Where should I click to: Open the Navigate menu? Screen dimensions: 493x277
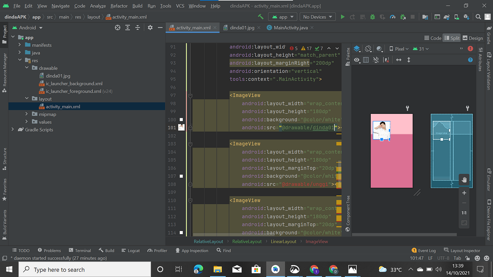pos(60,6)
